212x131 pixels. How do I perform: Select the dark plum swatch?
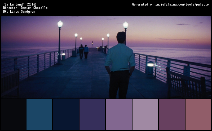coord(172,115)
